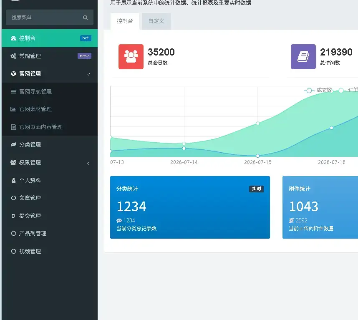Expand the 权限管理 submenu arrow

coord(88,163)
